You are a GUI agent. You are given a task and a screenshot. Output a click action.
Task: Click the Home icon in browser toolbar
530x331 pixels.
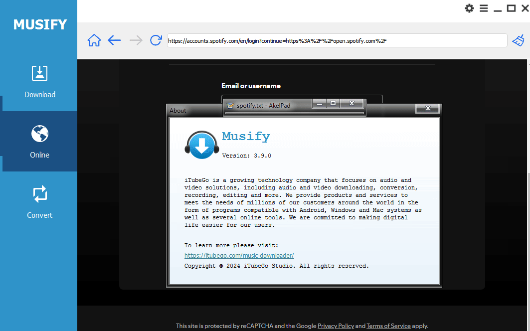coord(94,40)
